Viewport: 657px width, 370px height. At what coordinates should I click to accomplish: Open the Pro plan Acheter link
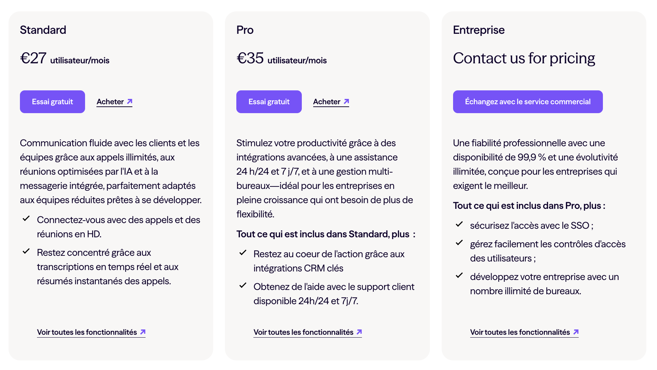[x=327, y=102]
